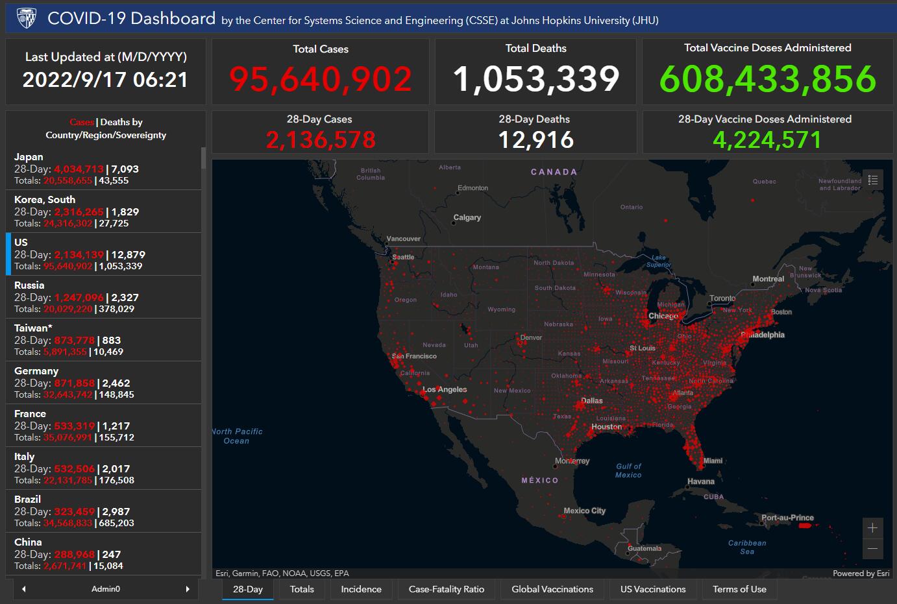Image resolution: width=897 pixels, height=604 pixels.
Task: Click the Miami label on the map
Action: click(713, 461)
